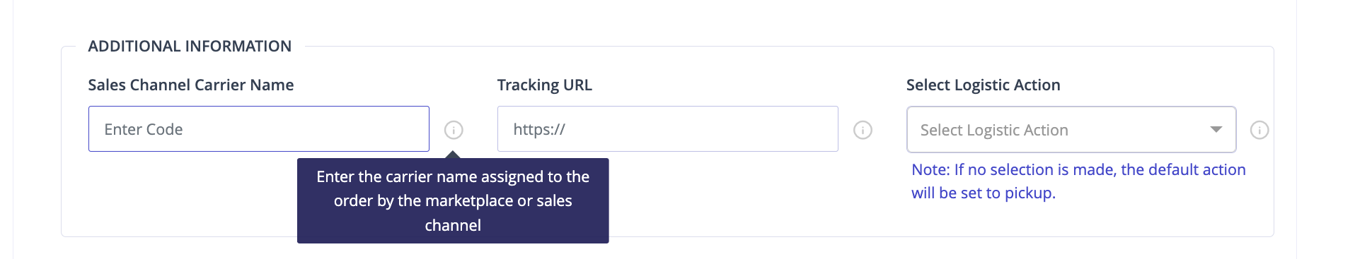Click 'marketplace or sales' line in tooltip

click(x=453, y=200)
